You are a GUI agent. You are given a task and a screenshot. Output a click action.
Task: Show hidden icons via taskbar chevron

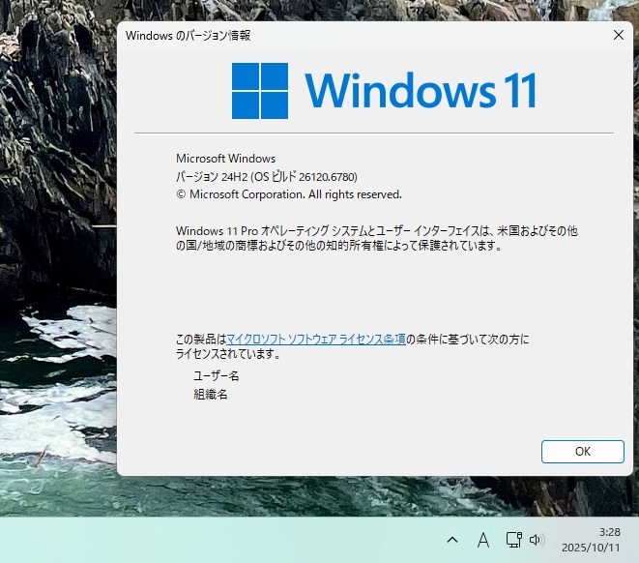452,540
